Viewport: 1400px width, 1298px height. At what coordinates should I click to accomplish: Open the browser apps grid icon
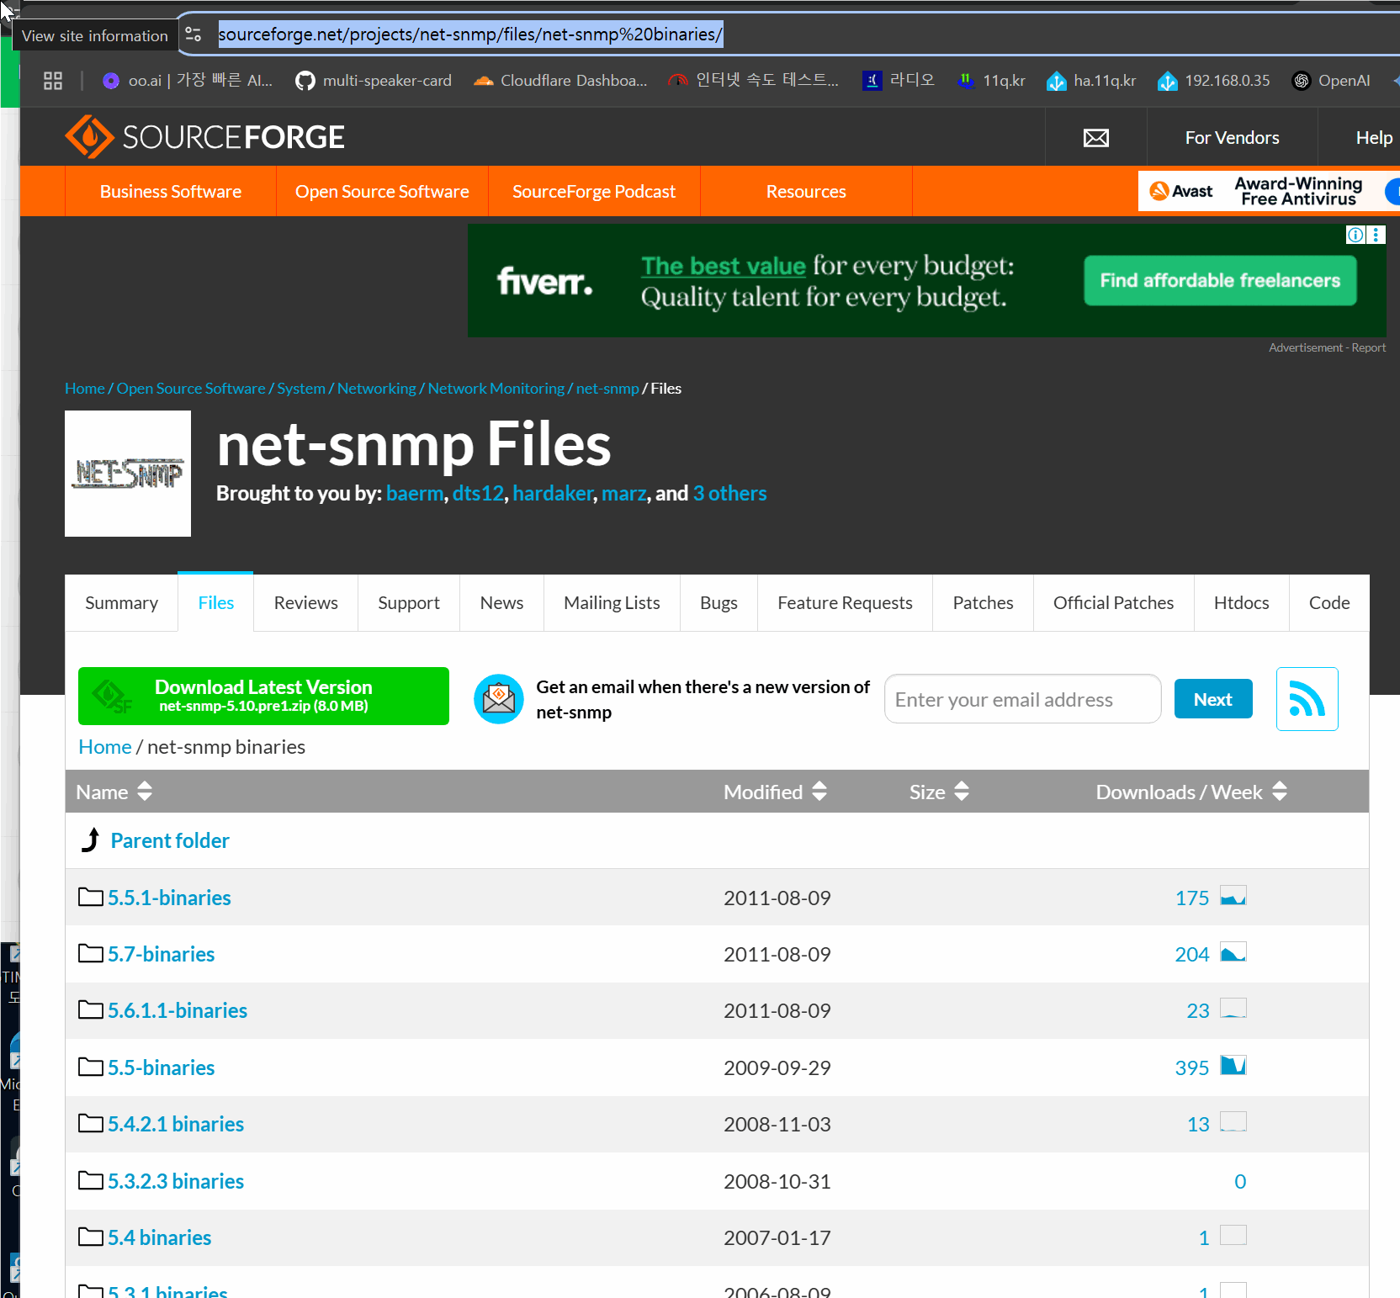click(x=53, y=81)
